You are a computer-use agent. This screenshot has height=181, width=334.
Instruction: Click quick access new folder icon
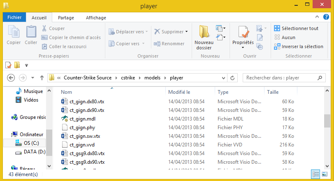pyautogui.click(x=17, y=65)
